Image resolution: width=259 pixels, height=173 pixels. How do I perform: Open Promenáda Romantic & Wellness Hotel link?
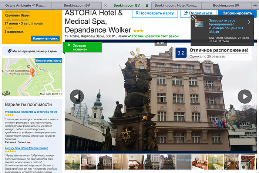(31, 112)
